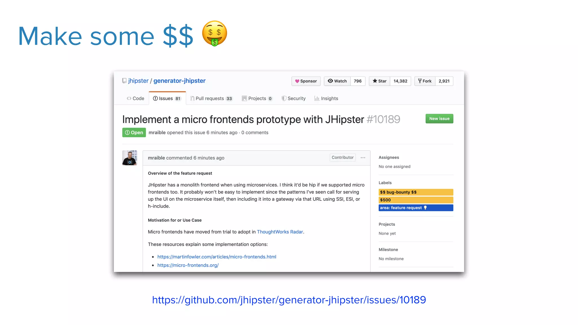Click the '6 minutes ago' comment timestamp
The image size is (578, 325).
[209, 158]
